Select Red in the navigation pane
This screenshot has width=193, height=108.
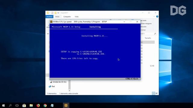52,86
